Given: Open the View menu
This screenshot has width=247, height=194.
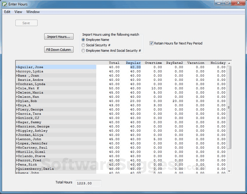Looking at the screenshot, I should tap(18, 12).
